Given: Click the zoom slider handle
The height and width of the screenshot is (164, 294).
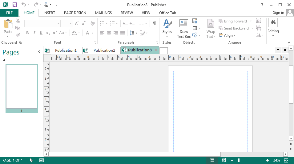Looking at the screenshot, I should pyautogui.click(x=239, y=160).
